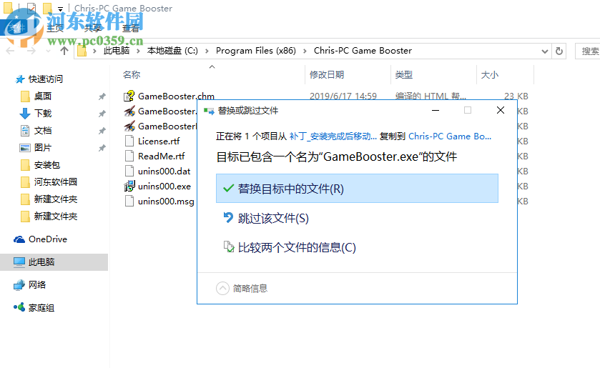Viewport: 600px width, 368px height.
Task: Open the 共享 ribbon tab
Action: click(x=93, y=29)
